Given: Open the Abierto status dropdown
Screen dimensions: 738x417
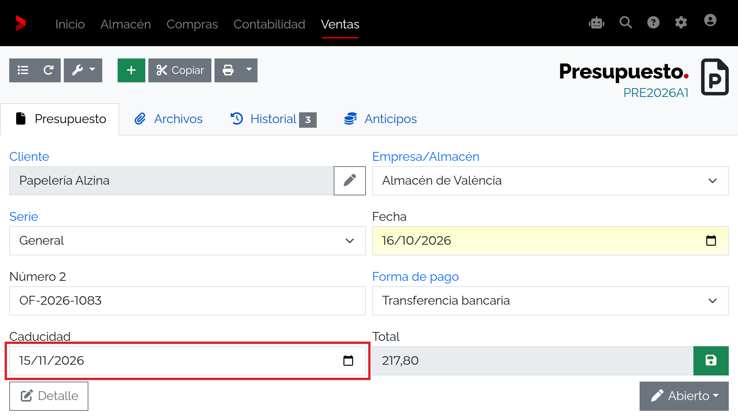Looking at the screenshot, I should [684, 396].
